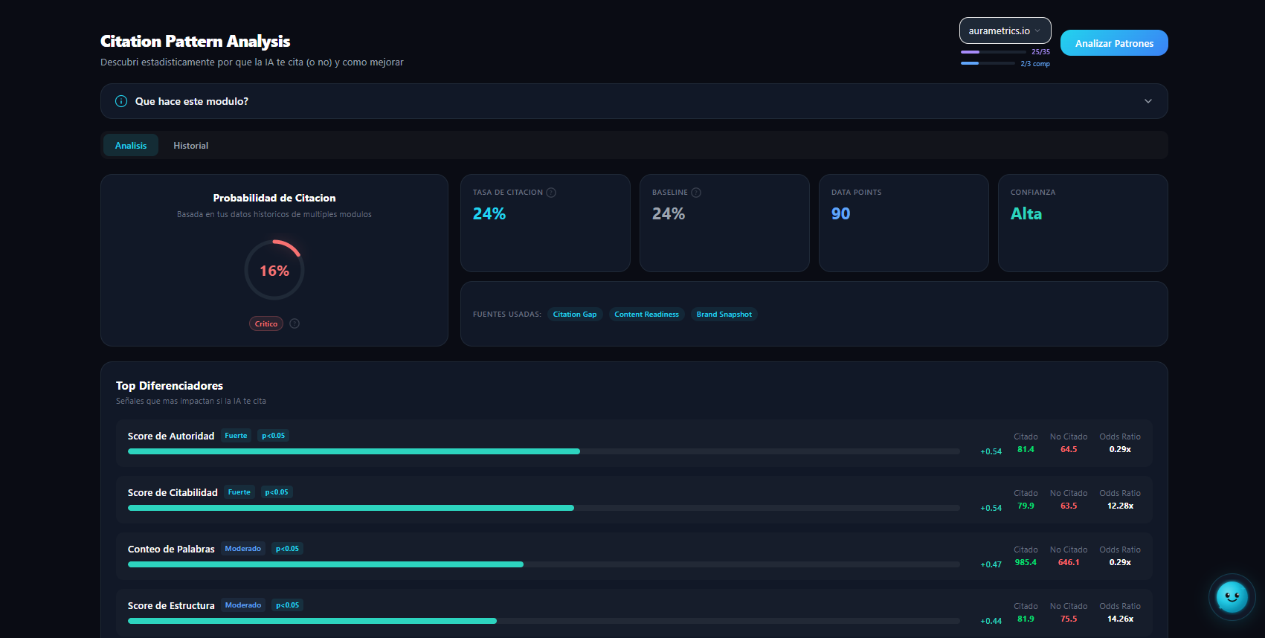
Task: Click the Citation Gap source tag
Action: pos(574,315)
